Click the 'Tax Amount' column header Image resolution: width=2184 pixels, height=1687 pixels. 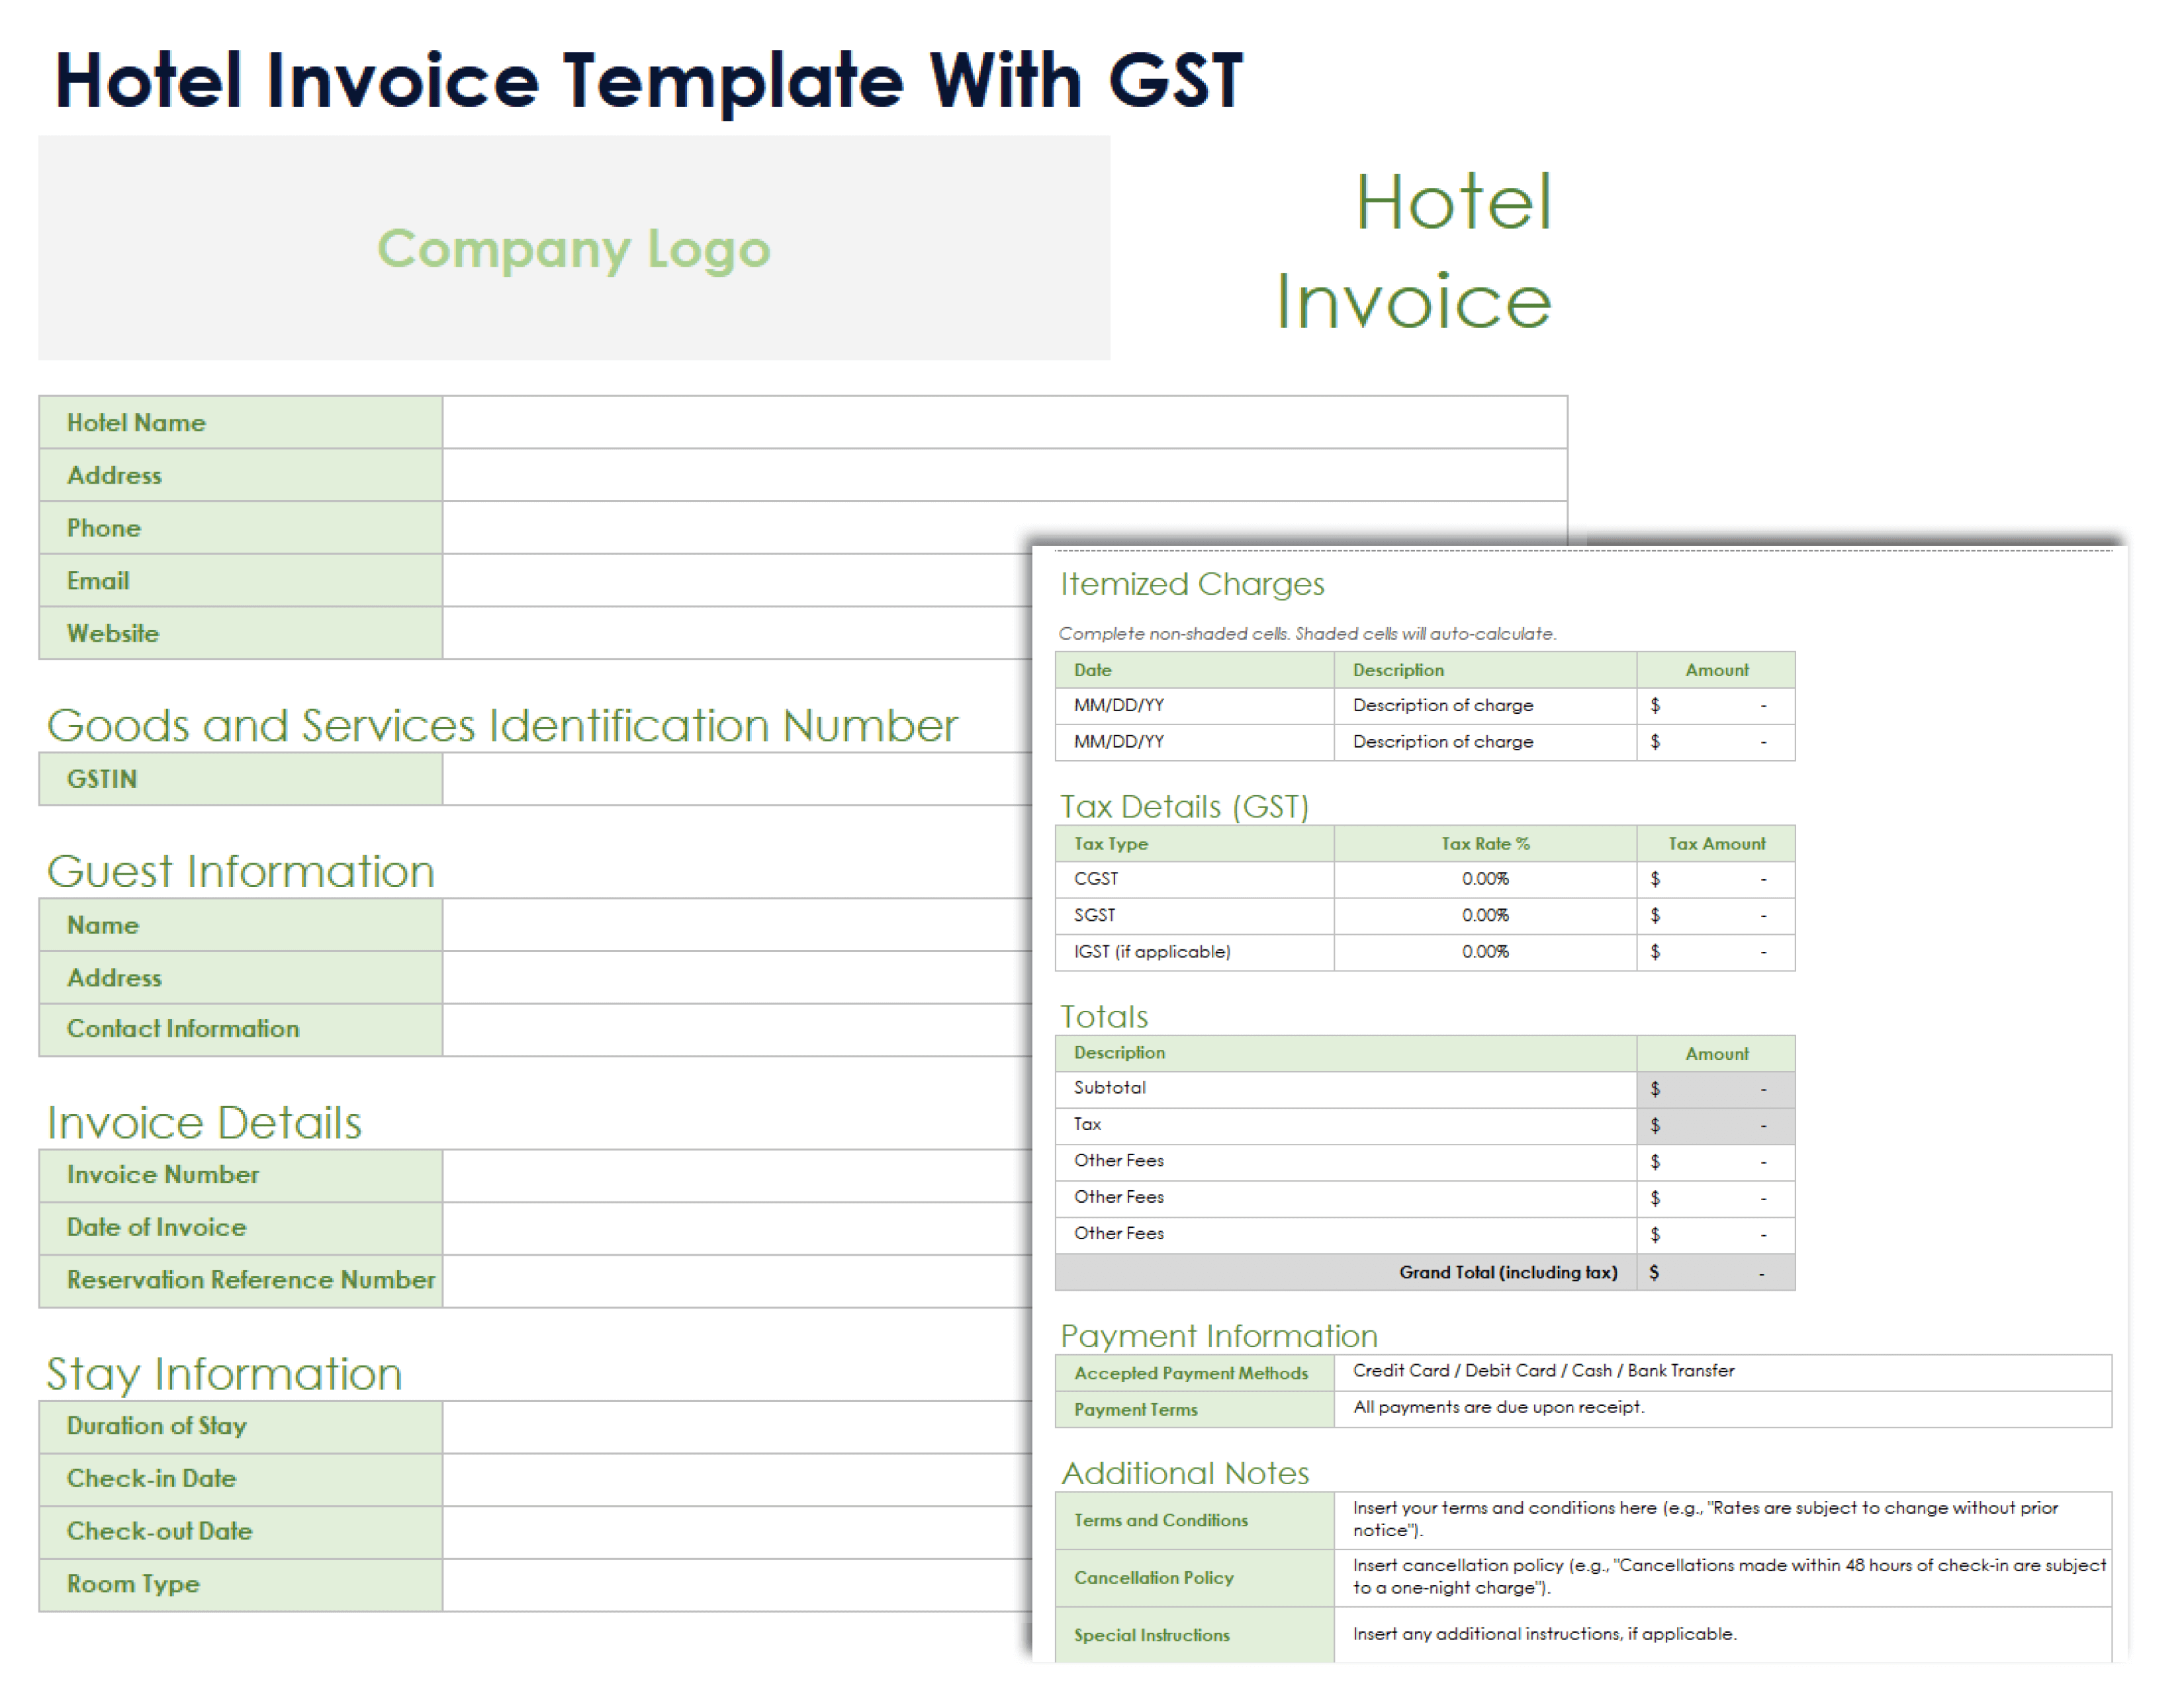(1716, 845)
